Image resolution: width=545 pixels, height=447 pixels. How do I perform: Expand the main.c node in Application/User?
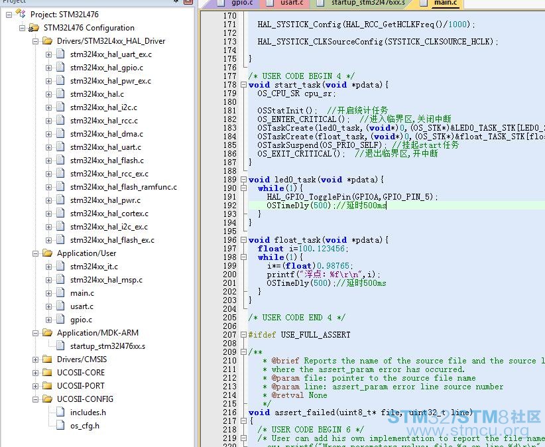[48, 293]
